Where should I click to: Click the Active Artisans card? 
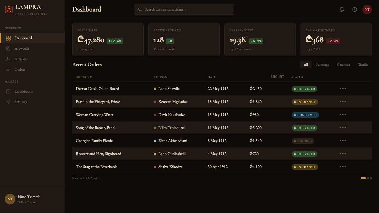pos(184,40)
